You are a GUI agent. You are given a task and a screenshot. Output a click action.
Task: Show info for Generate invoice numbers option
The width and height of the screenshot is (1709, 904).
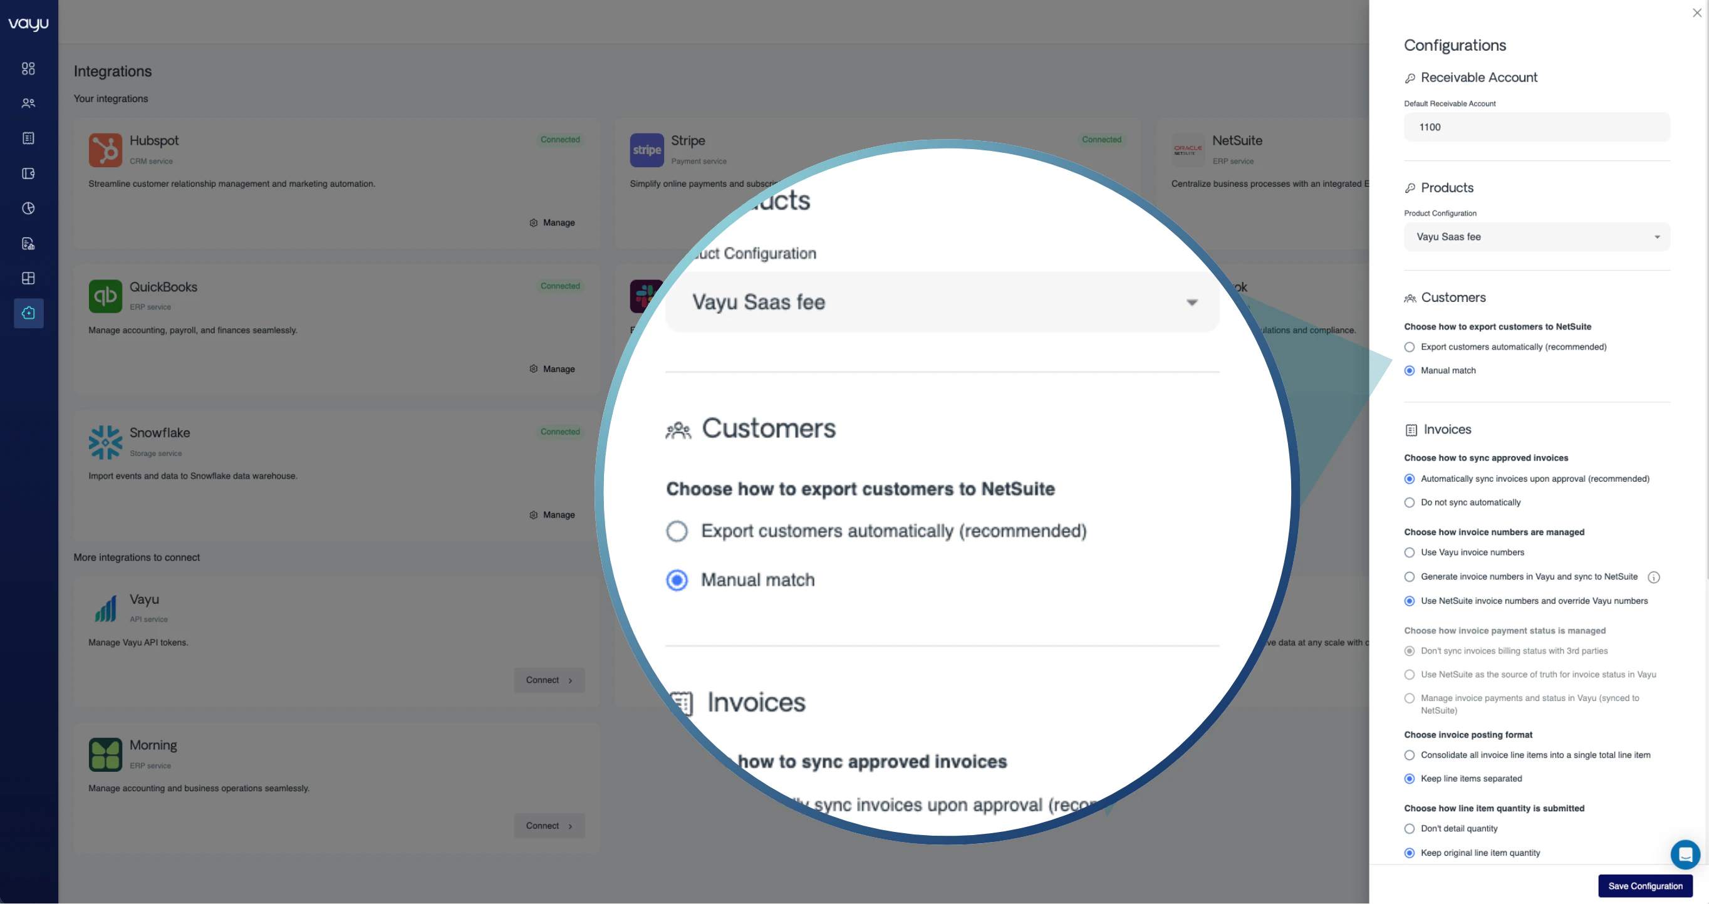coord(1654,577)
